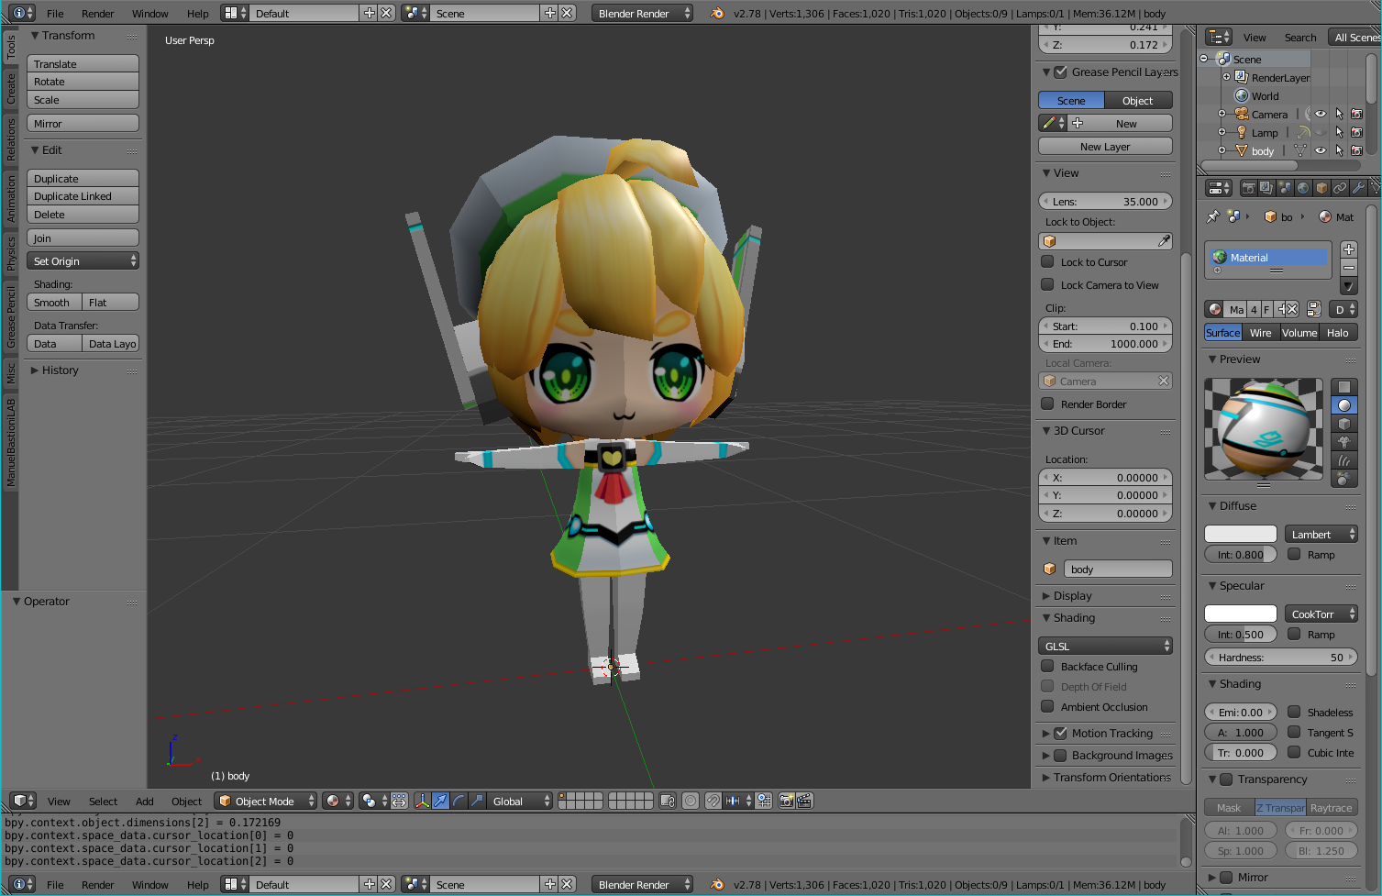
Task: Toggle body object visibility eye
Action: [1321, 150]
